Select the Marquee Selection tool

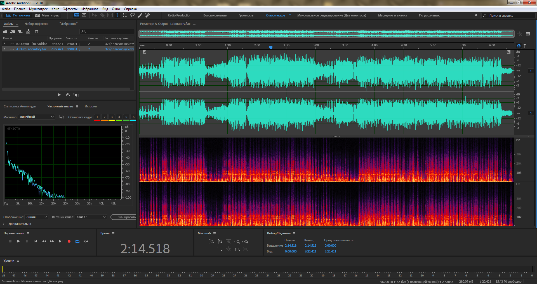[x=125, y=15]
